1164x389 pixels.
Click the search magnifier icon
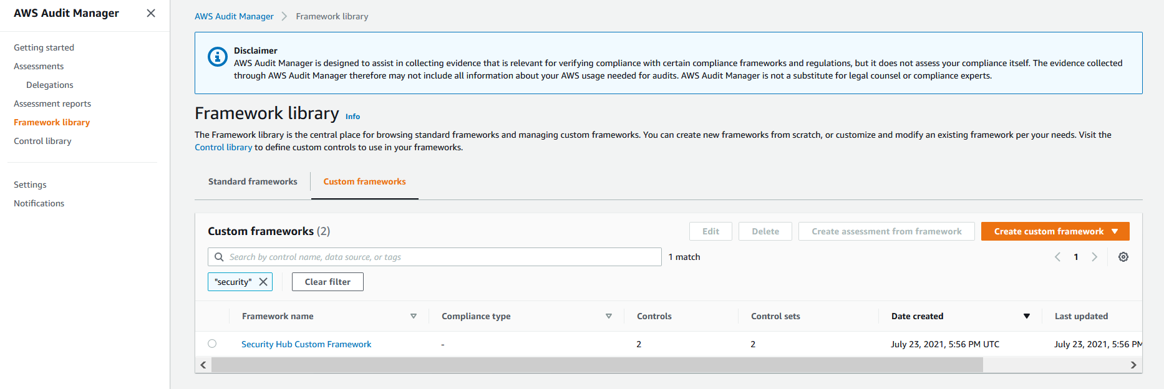[219, 257]
